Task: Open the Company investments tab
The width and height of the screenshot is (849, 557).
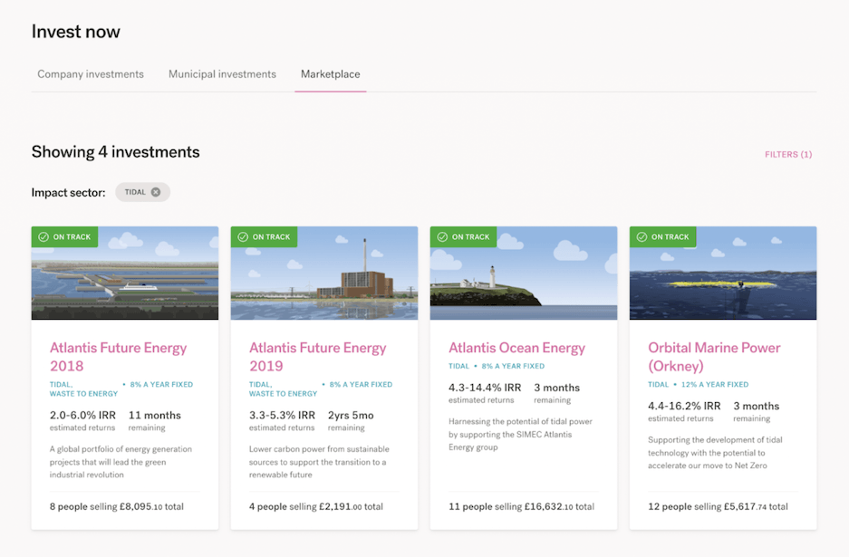Action: tap(91, 74)
